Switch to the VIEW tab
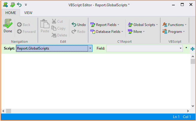 (28, 13)
